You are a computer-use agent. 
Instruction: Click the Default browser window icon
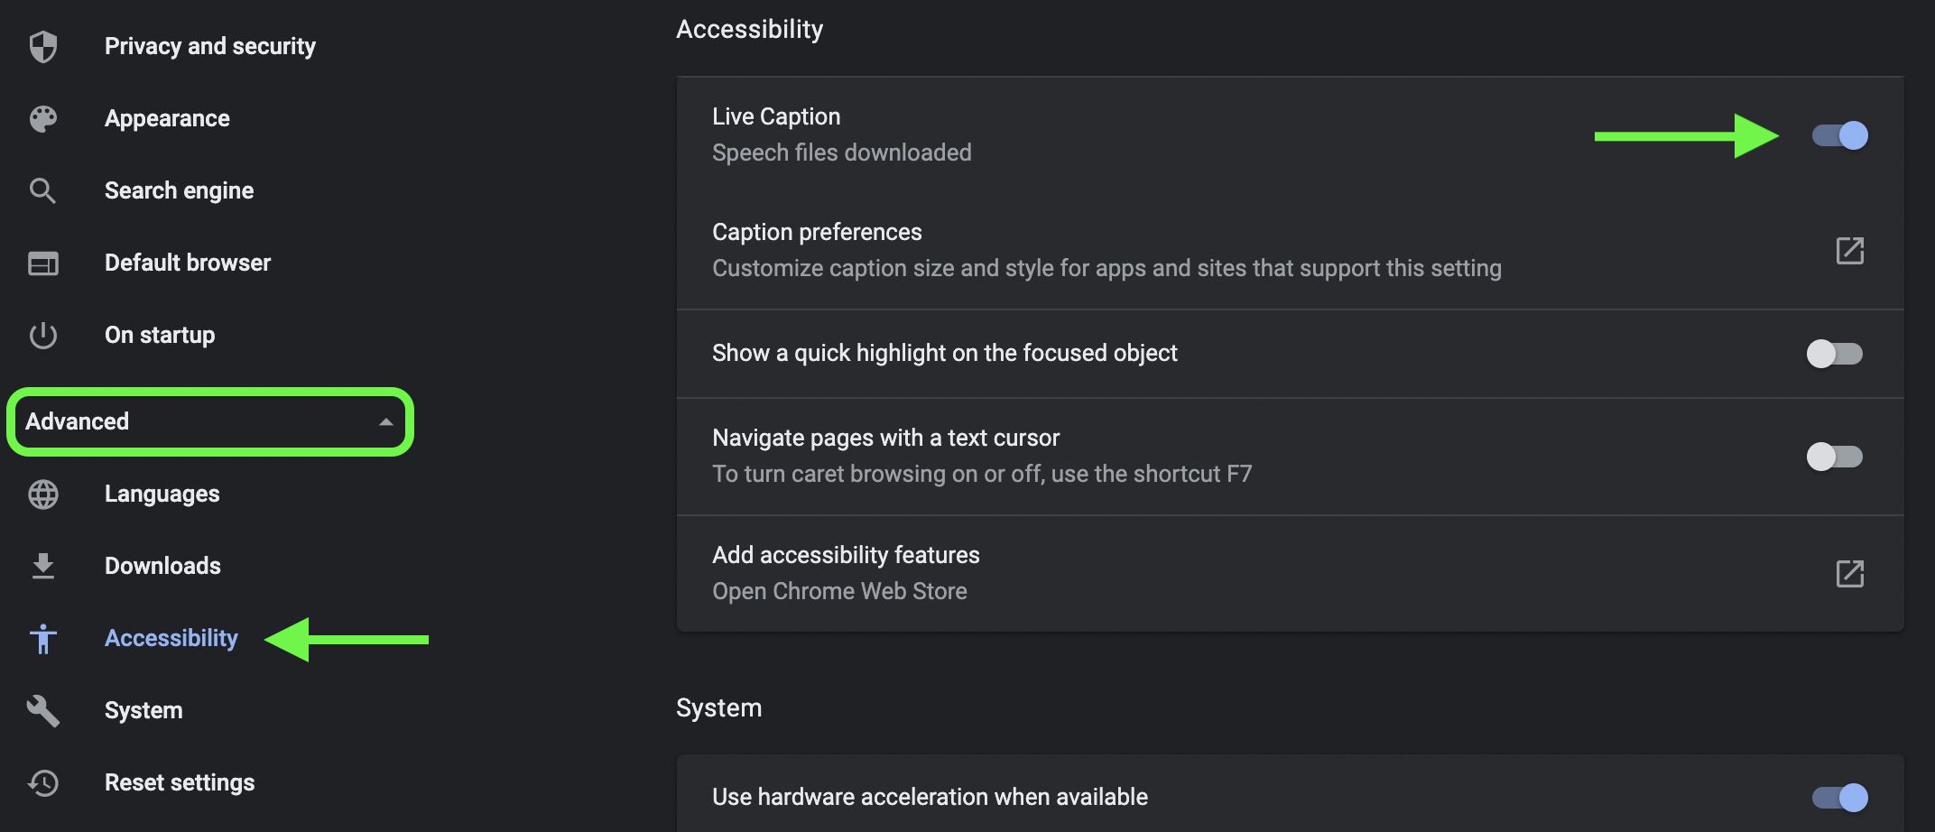(x=42, y=263)
